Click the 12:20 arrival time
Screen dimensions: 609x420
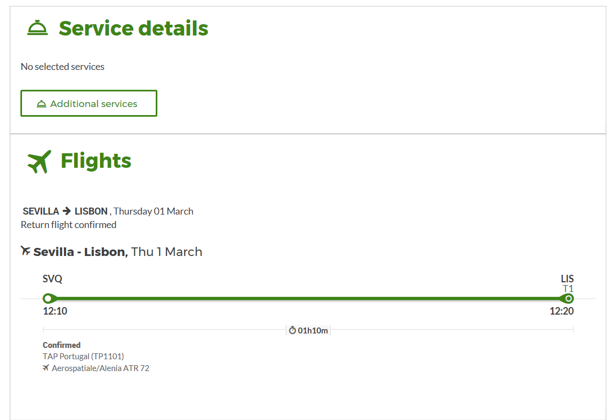tap(561, 311)
